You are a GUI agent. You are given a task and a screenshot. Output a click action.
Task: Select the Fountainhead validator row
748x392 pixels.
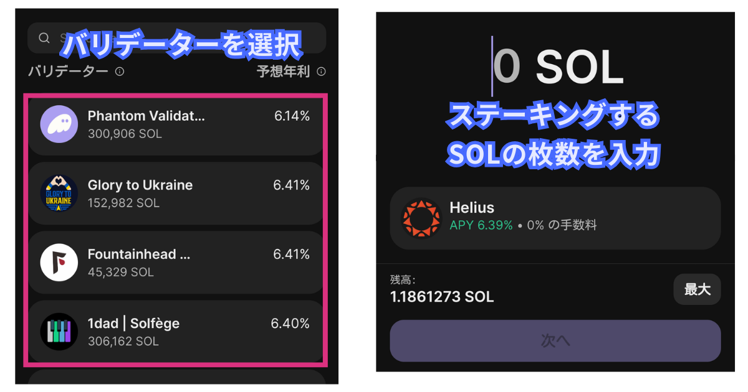(x=176, y=263)
